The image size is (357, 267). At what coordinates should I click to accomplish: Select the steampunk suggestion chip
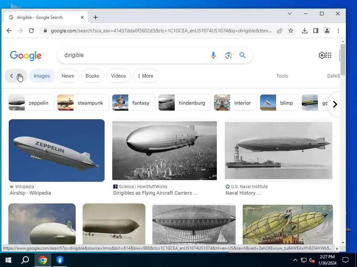point(83,103)
